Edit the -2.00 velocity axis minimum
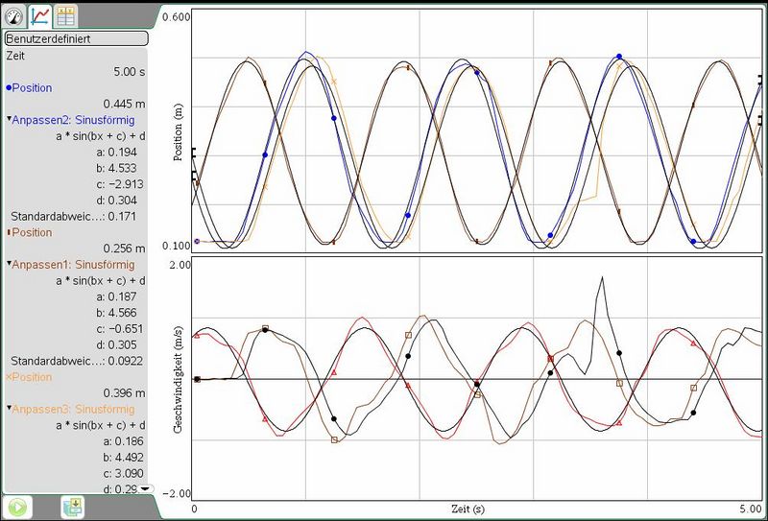This screenshot has height=521, width=768. [176, 493]
